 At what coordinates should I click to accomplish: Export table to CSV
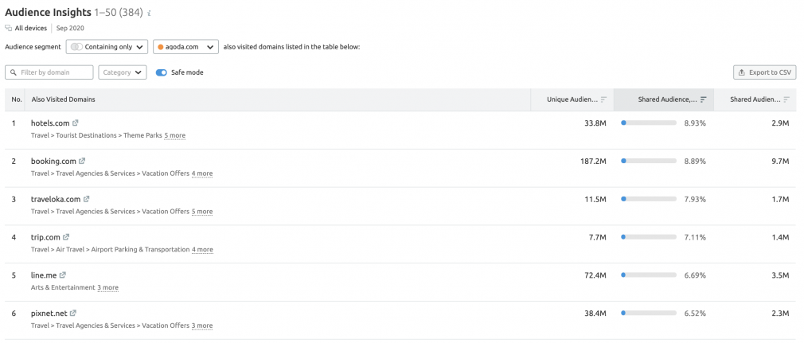(764, 72)
